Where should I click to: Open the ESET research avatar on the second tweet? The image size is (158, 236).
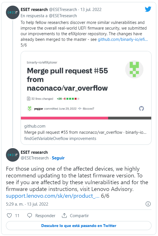tap(13, 155)
